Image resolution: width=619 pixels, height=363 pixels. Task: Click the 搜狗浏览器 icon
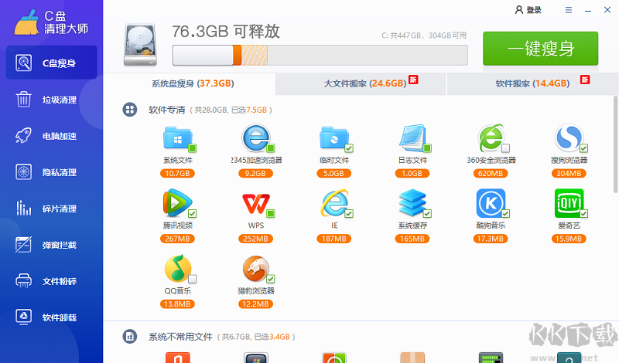click(x=569, y=138)
